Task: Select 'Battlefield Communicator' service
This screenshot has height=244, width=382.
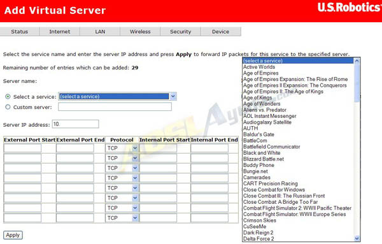Action: [x=298, y=147]
